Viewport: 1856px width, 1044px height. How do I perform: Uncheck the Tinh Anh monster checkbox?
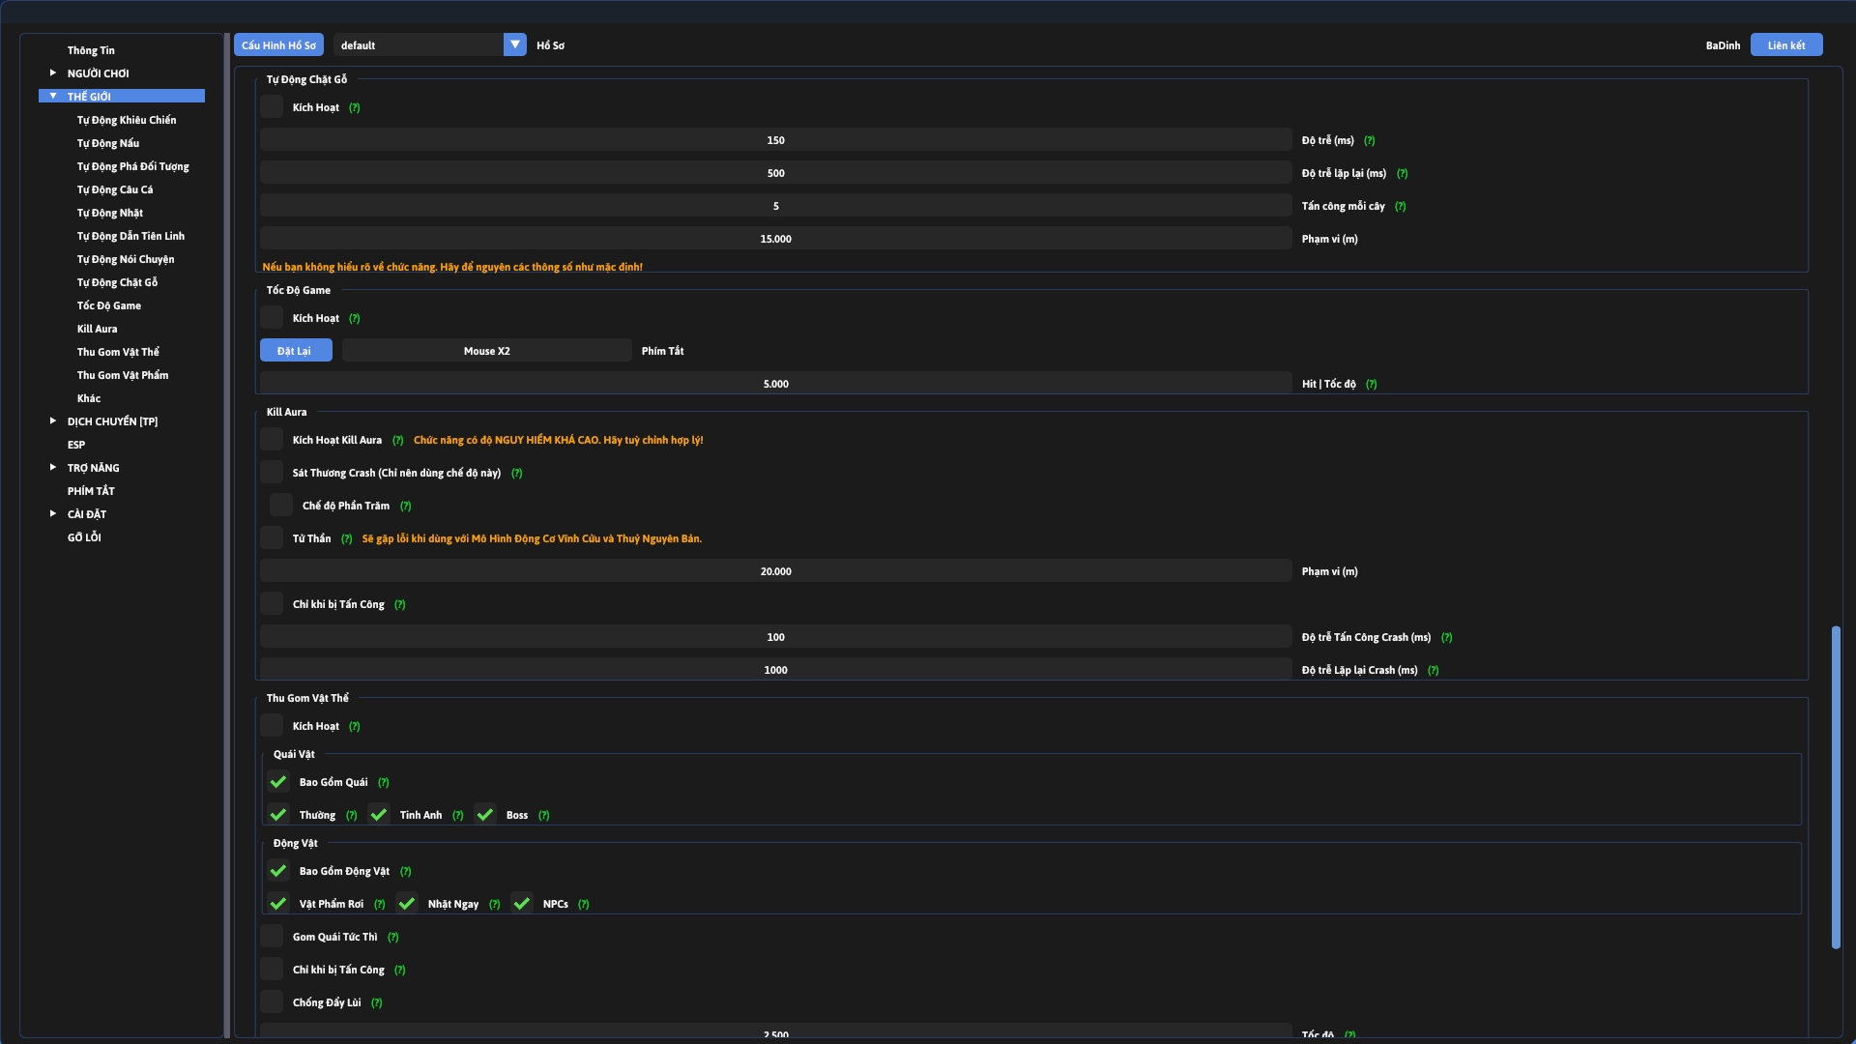tap(379, 815)
